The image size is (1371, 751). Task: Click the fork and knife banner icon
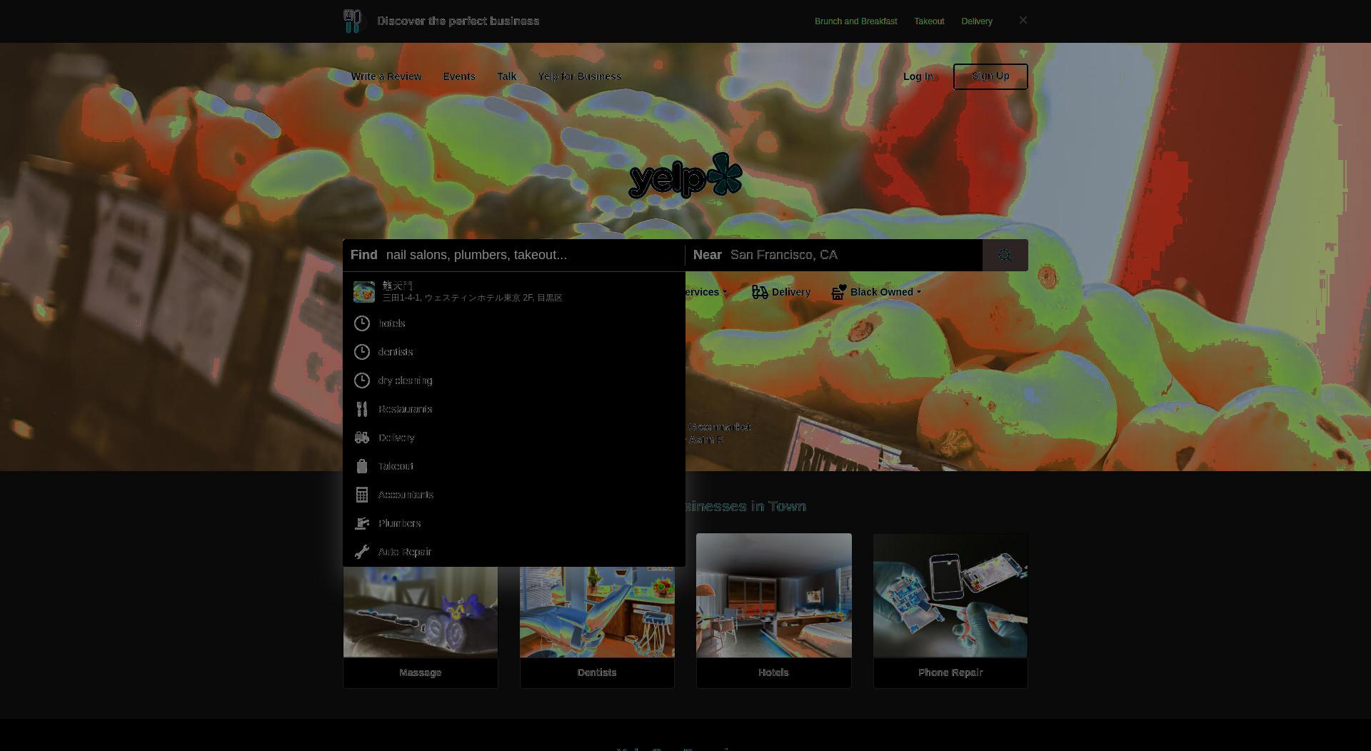point(353,21)
